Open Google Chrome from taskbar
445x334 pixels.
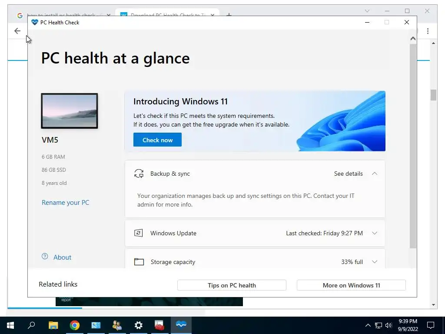pyautogui.click(x=75, y=325)
